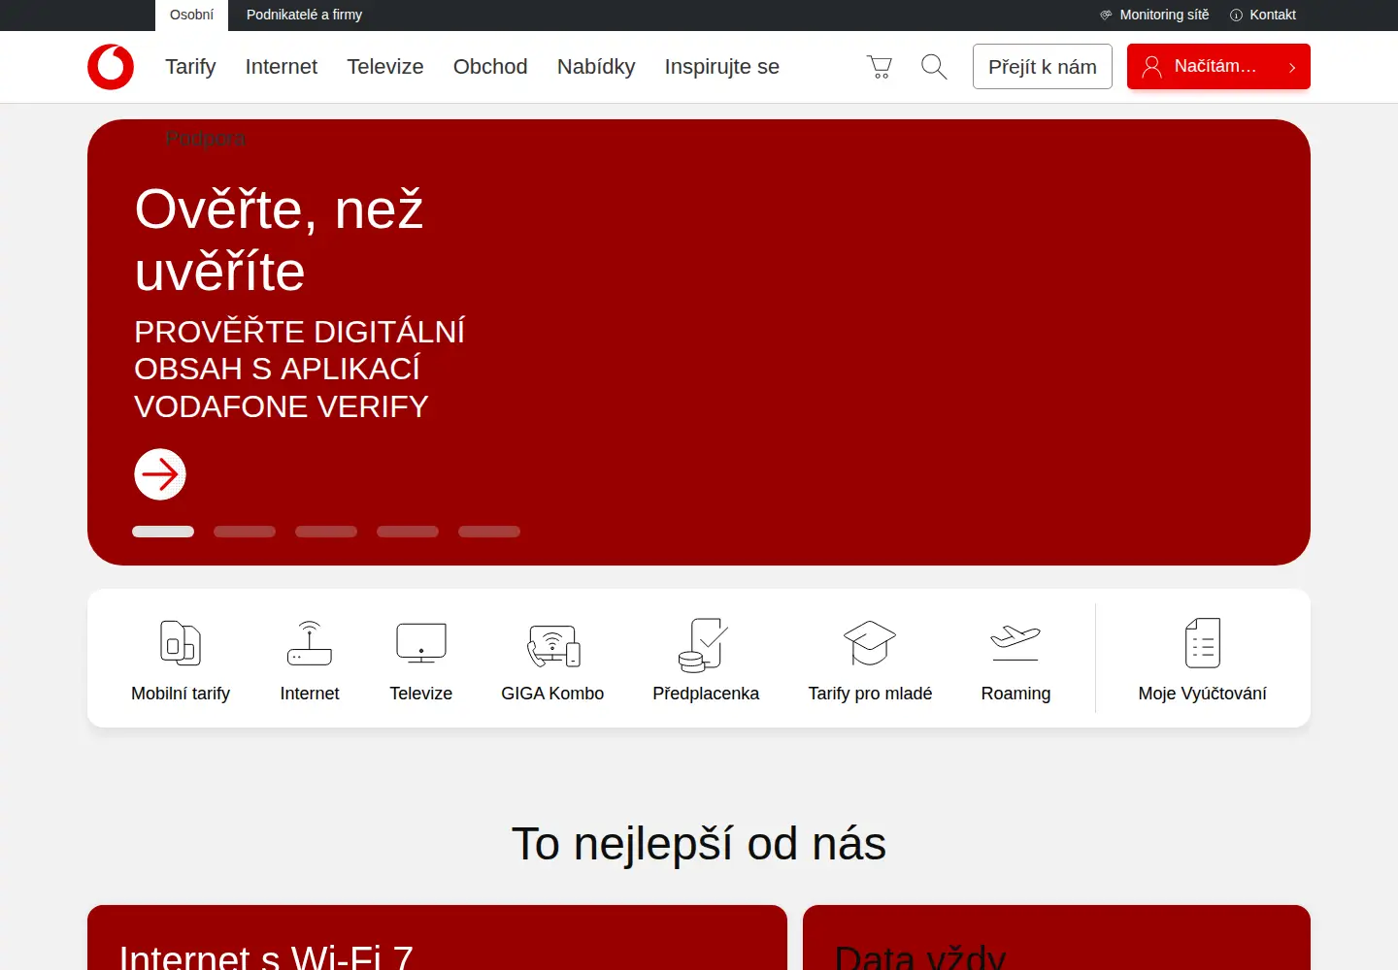Select the second carousel slide indicator

(x=245, y=532)
